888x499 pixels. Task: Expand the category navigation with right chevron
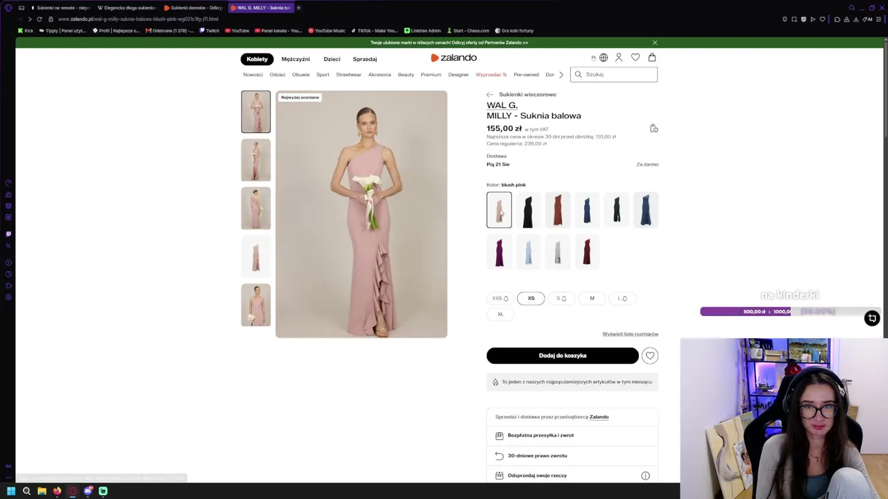click(x=561, y=74)
